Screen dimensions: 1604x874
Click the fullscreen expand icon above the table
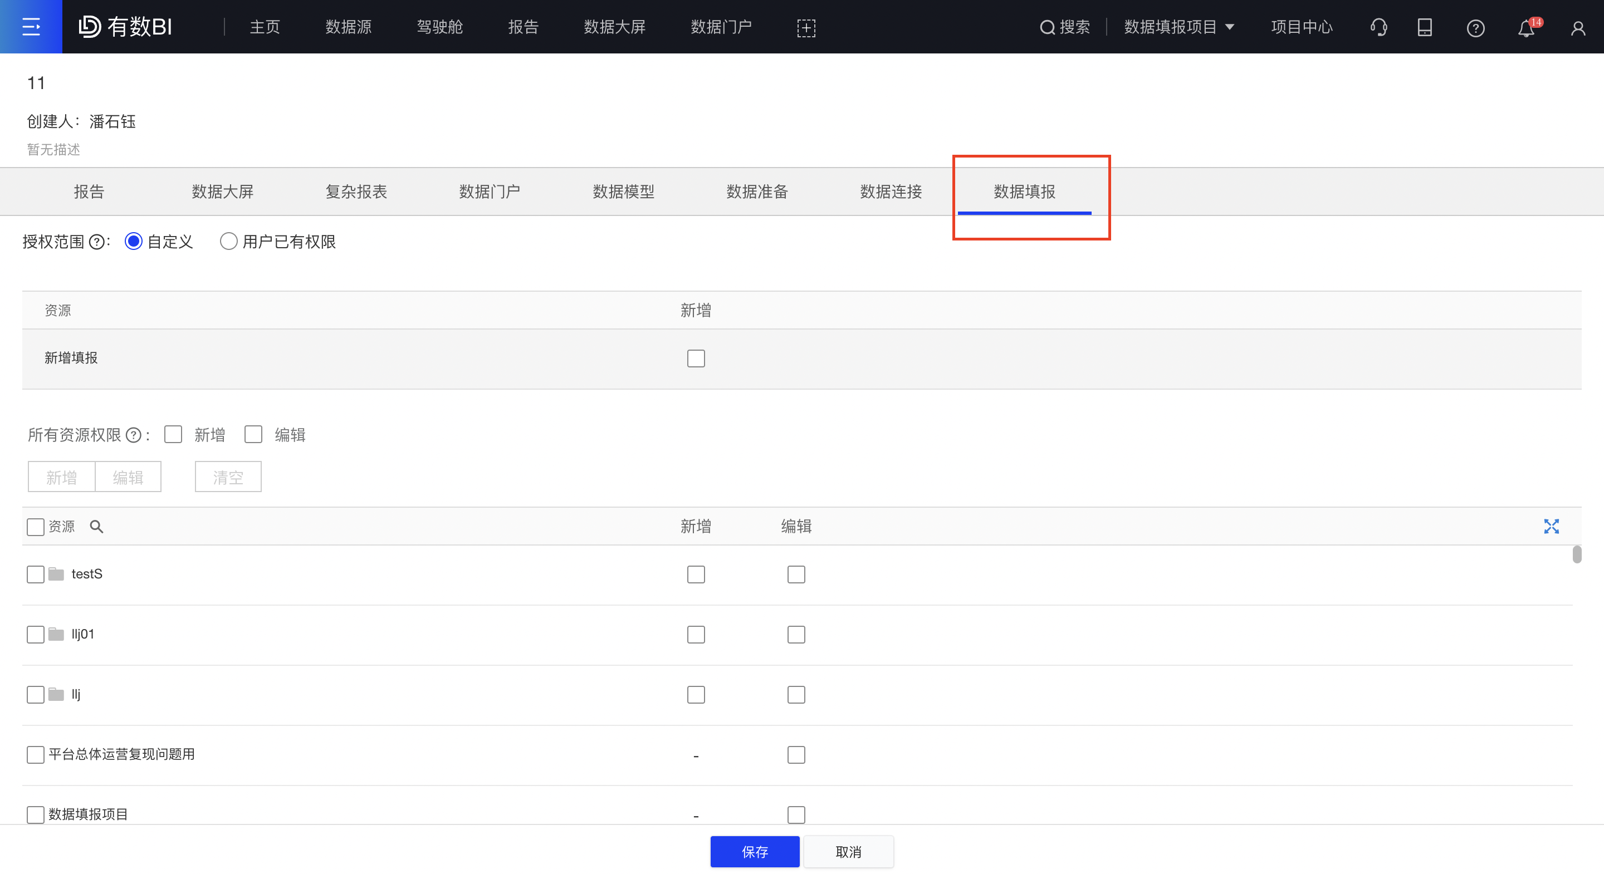click(1552, 526)
